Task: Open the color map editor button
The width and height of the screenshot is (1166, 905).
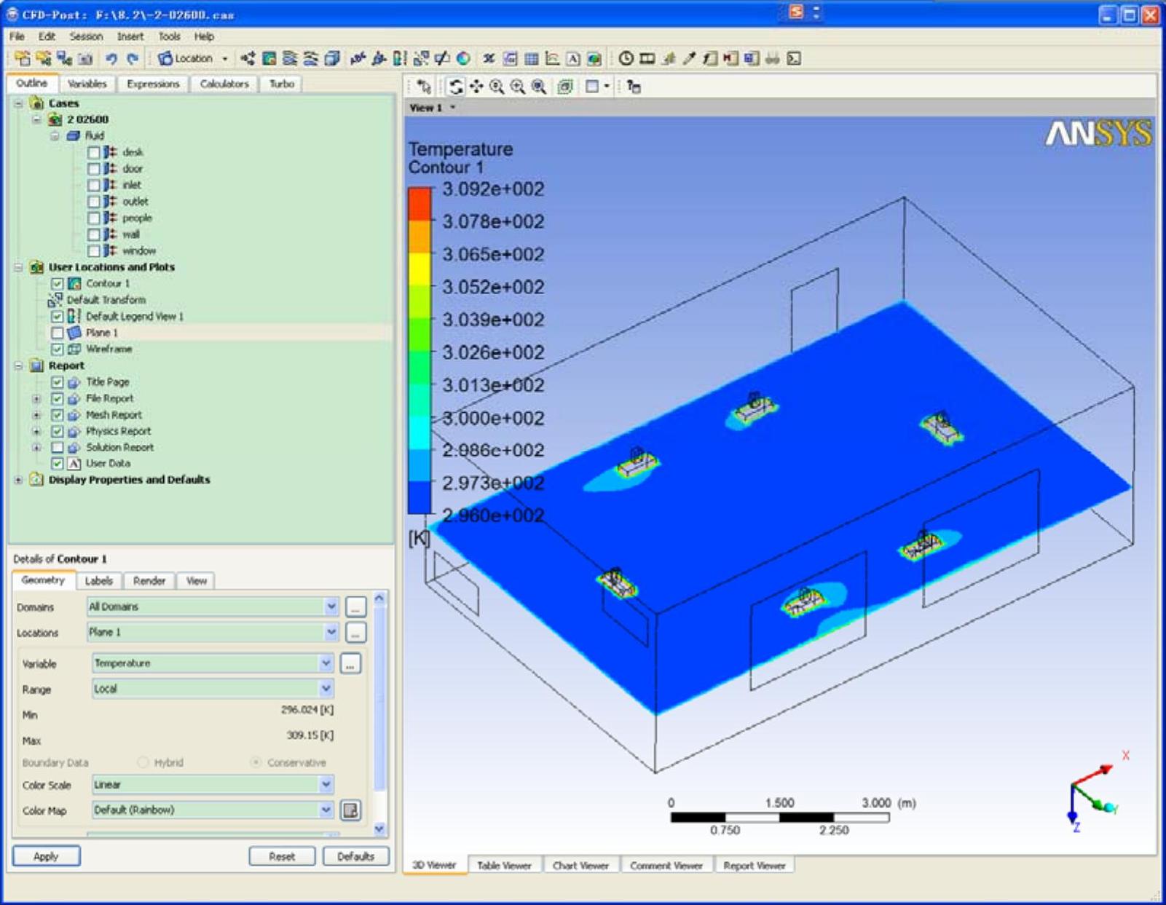Action: [350, 810]
